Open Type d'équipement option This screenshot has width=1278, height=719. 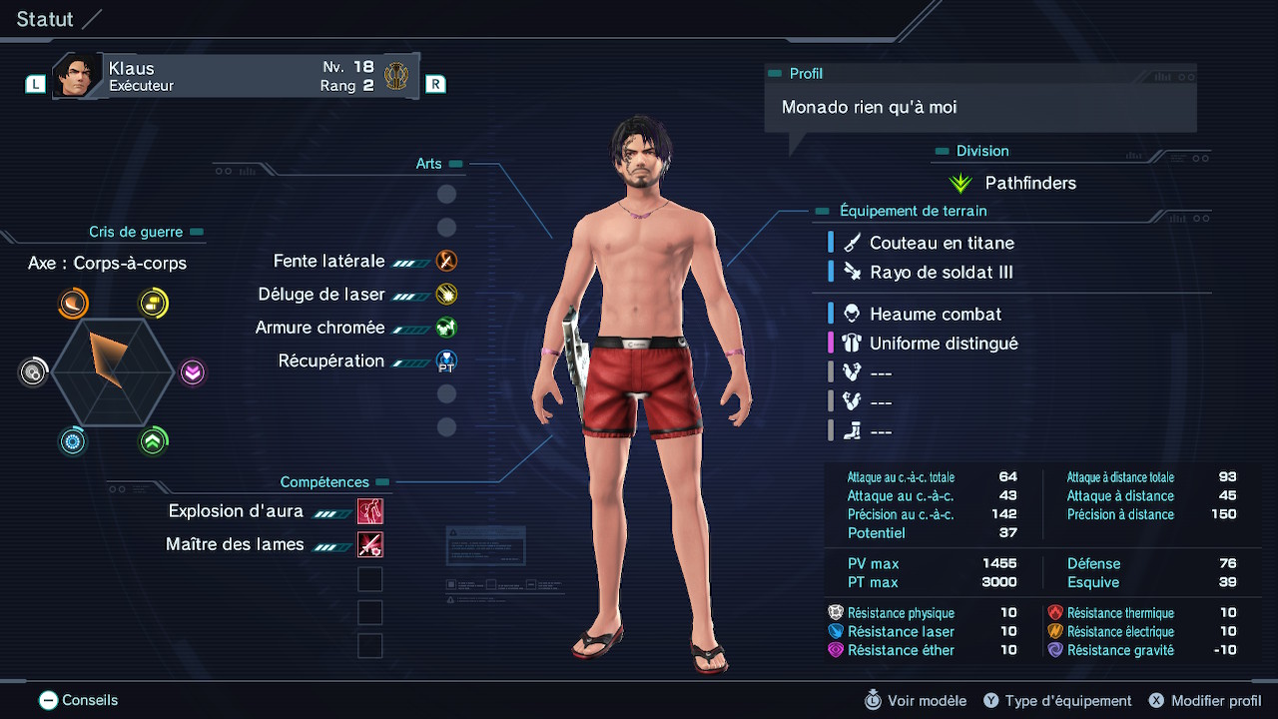(1057, 701)
